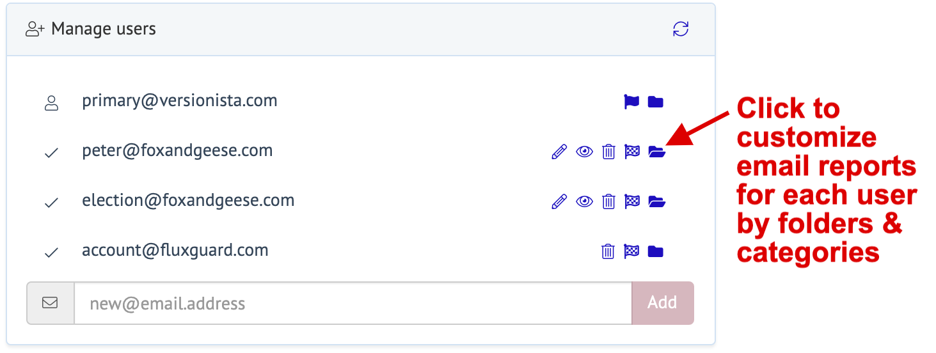Toggle eye icon for peter@foxandgeese.com
This screenshot has height=353, width=936.
pyautogui.click(x=584, y=152)
